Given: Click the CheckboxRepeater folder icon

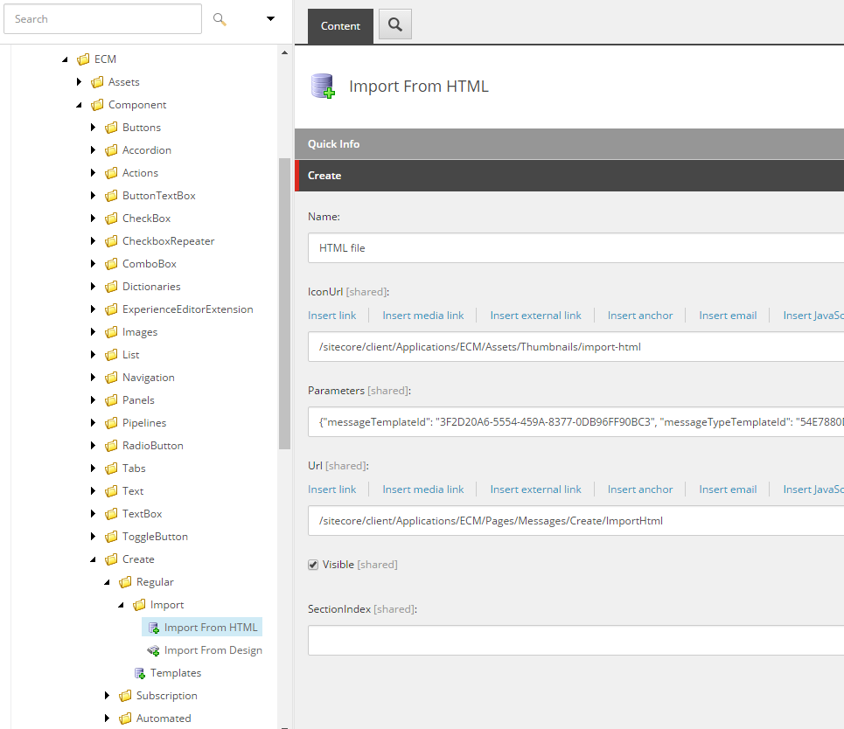Looking at the screenshot, I should coord(111,241).
